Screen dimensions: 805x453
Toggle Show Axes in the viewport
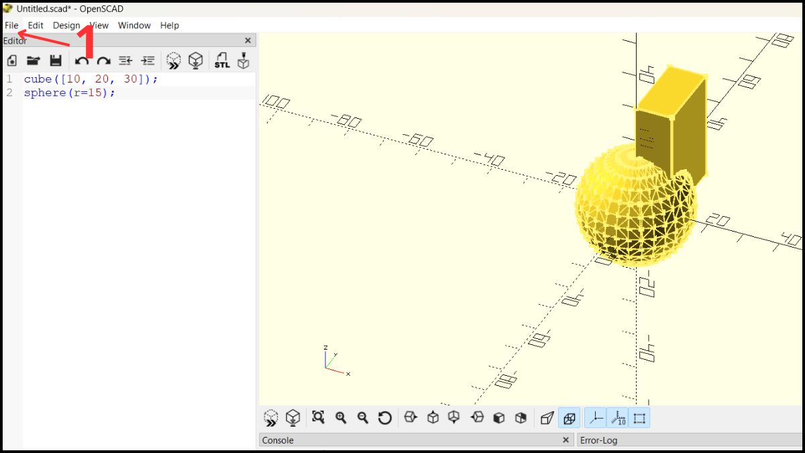coord(596,418)
